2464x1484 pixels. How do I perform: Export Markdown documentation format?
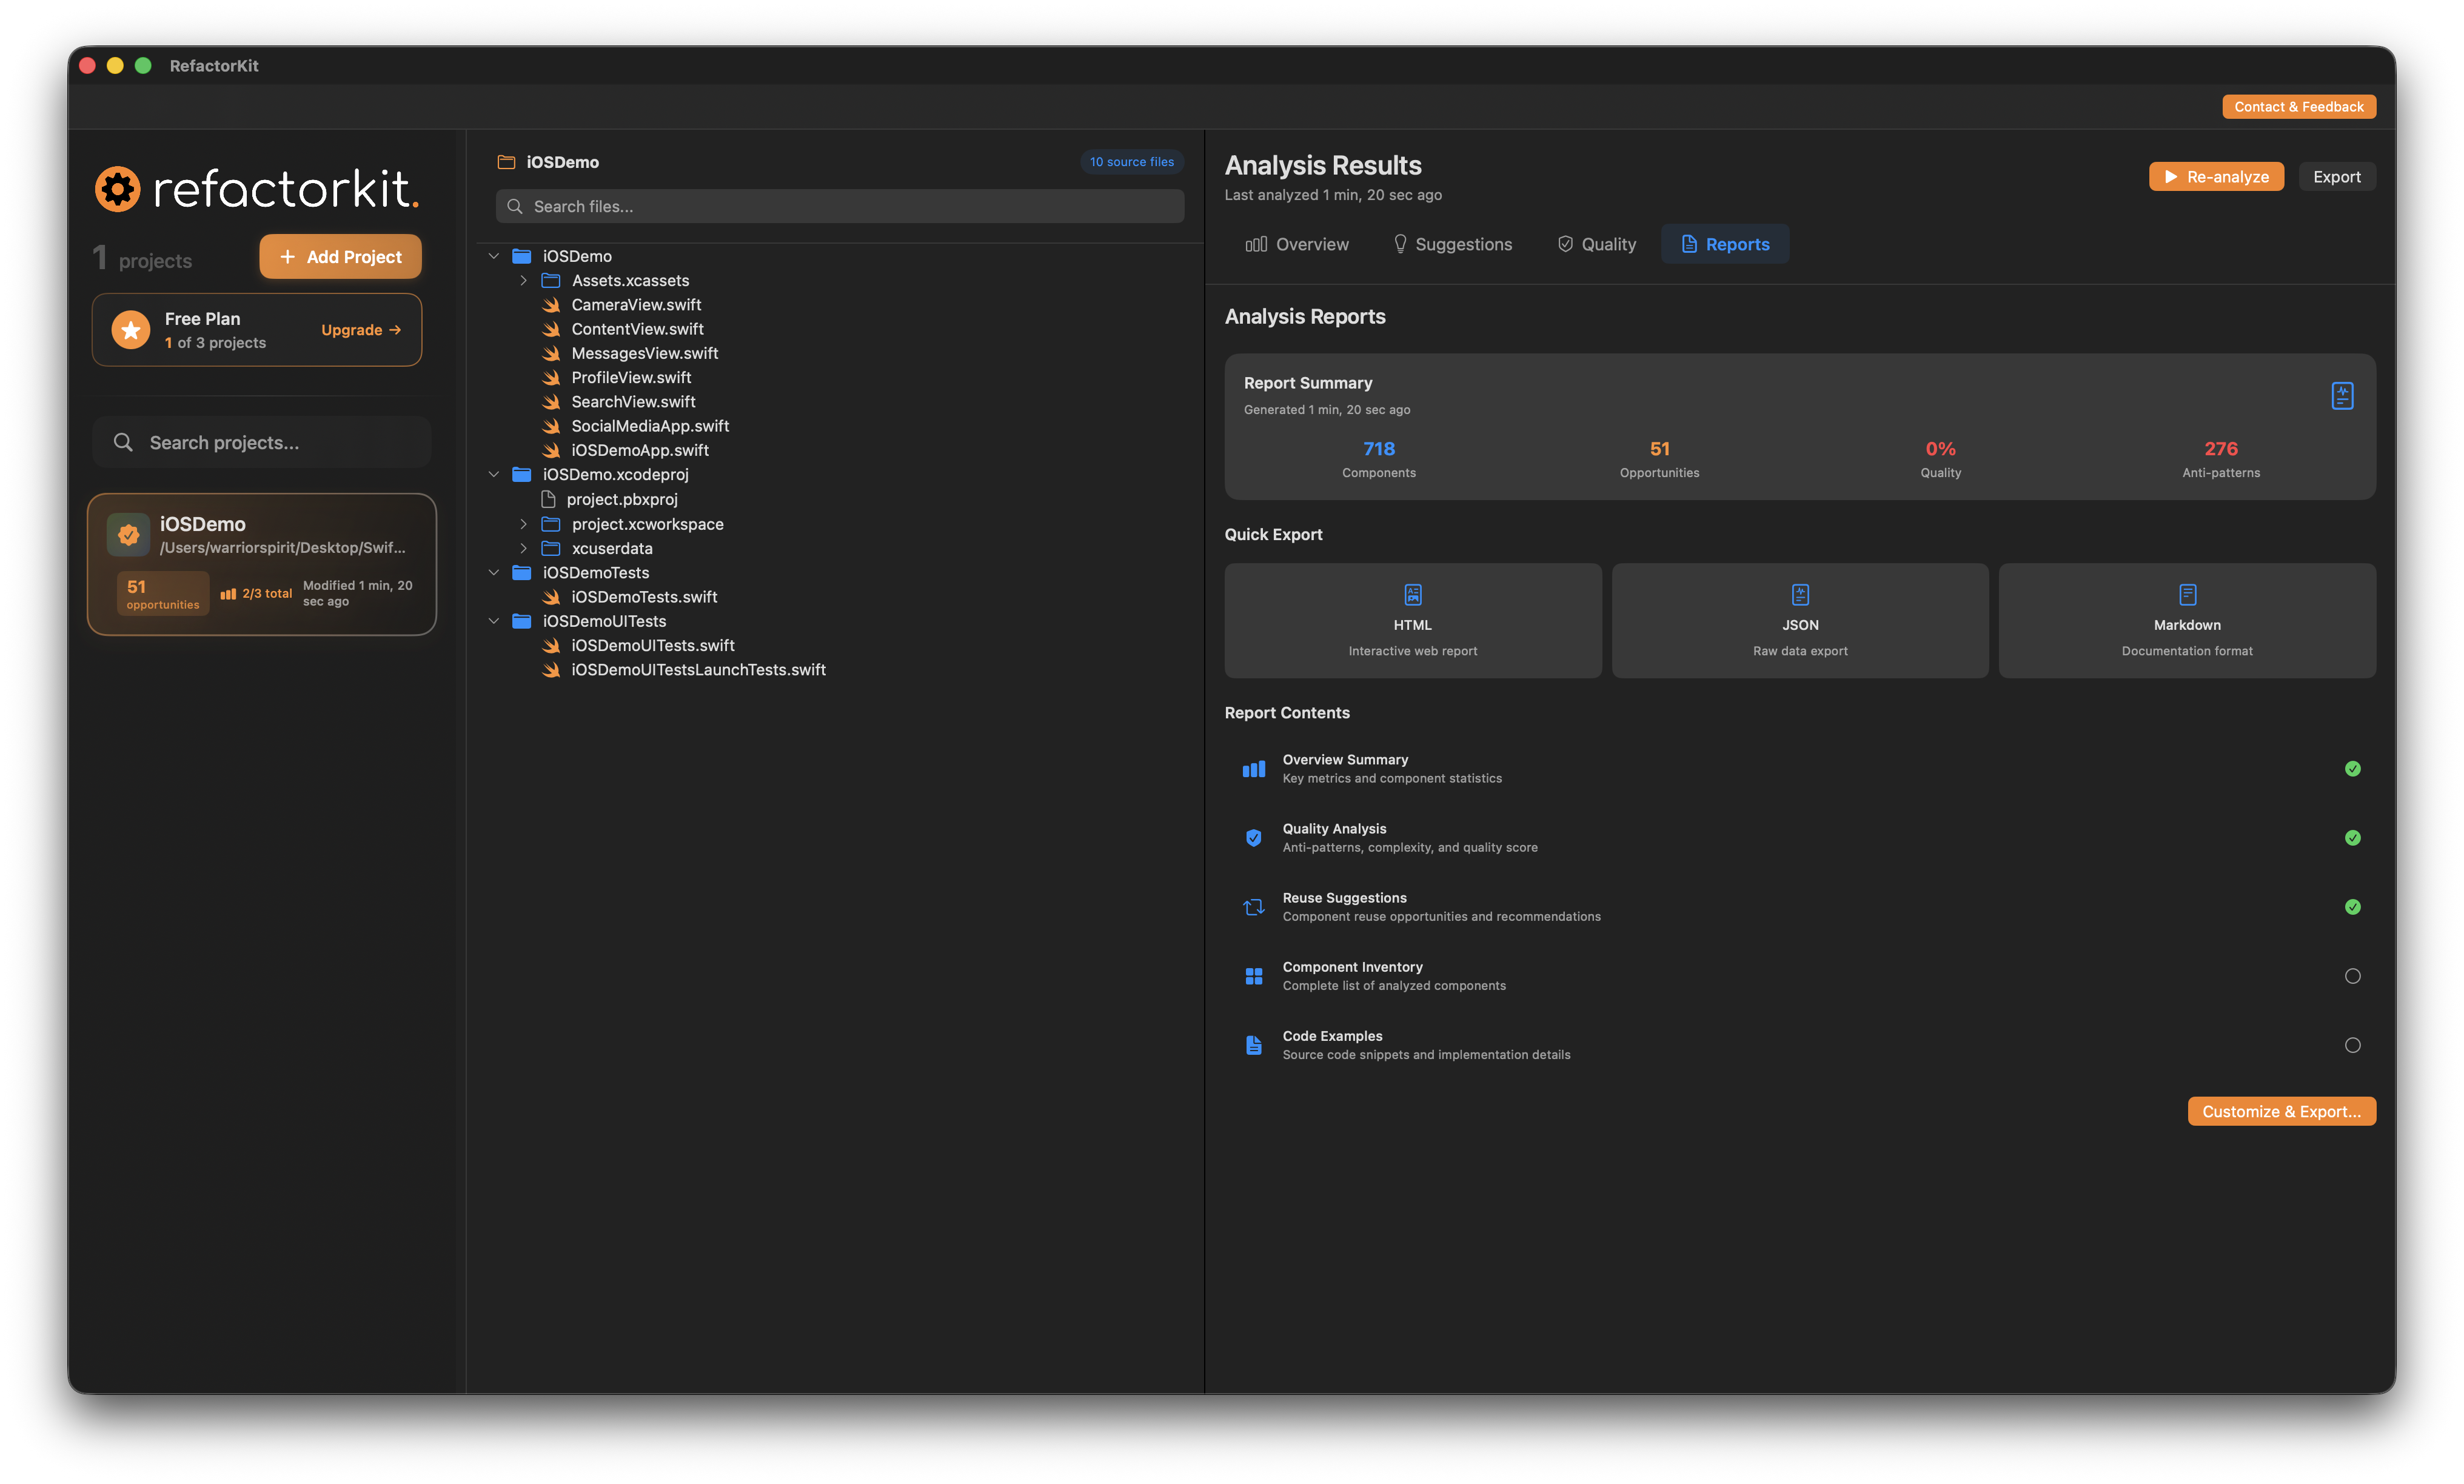[2187, 621]
